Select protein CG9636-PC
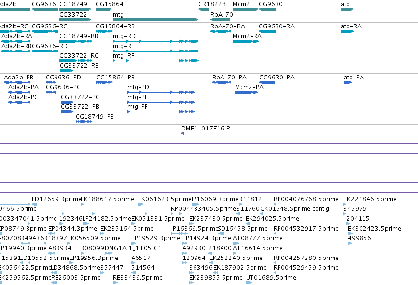Screen dimensions: 418x285 [x=51, y=92]
